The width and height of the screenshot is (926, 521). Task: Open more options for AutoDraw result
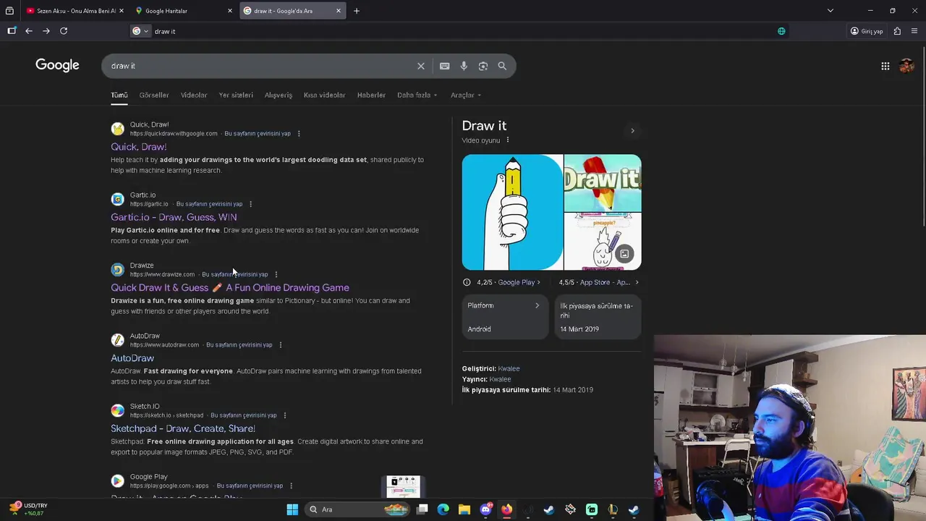(x=280, y=345)
